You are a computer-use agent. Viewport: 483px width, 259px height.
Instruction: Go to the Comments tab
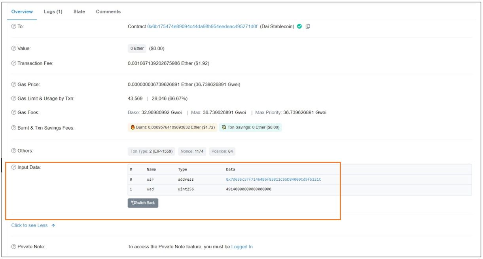pyautogui.click(x=108, y=11)
